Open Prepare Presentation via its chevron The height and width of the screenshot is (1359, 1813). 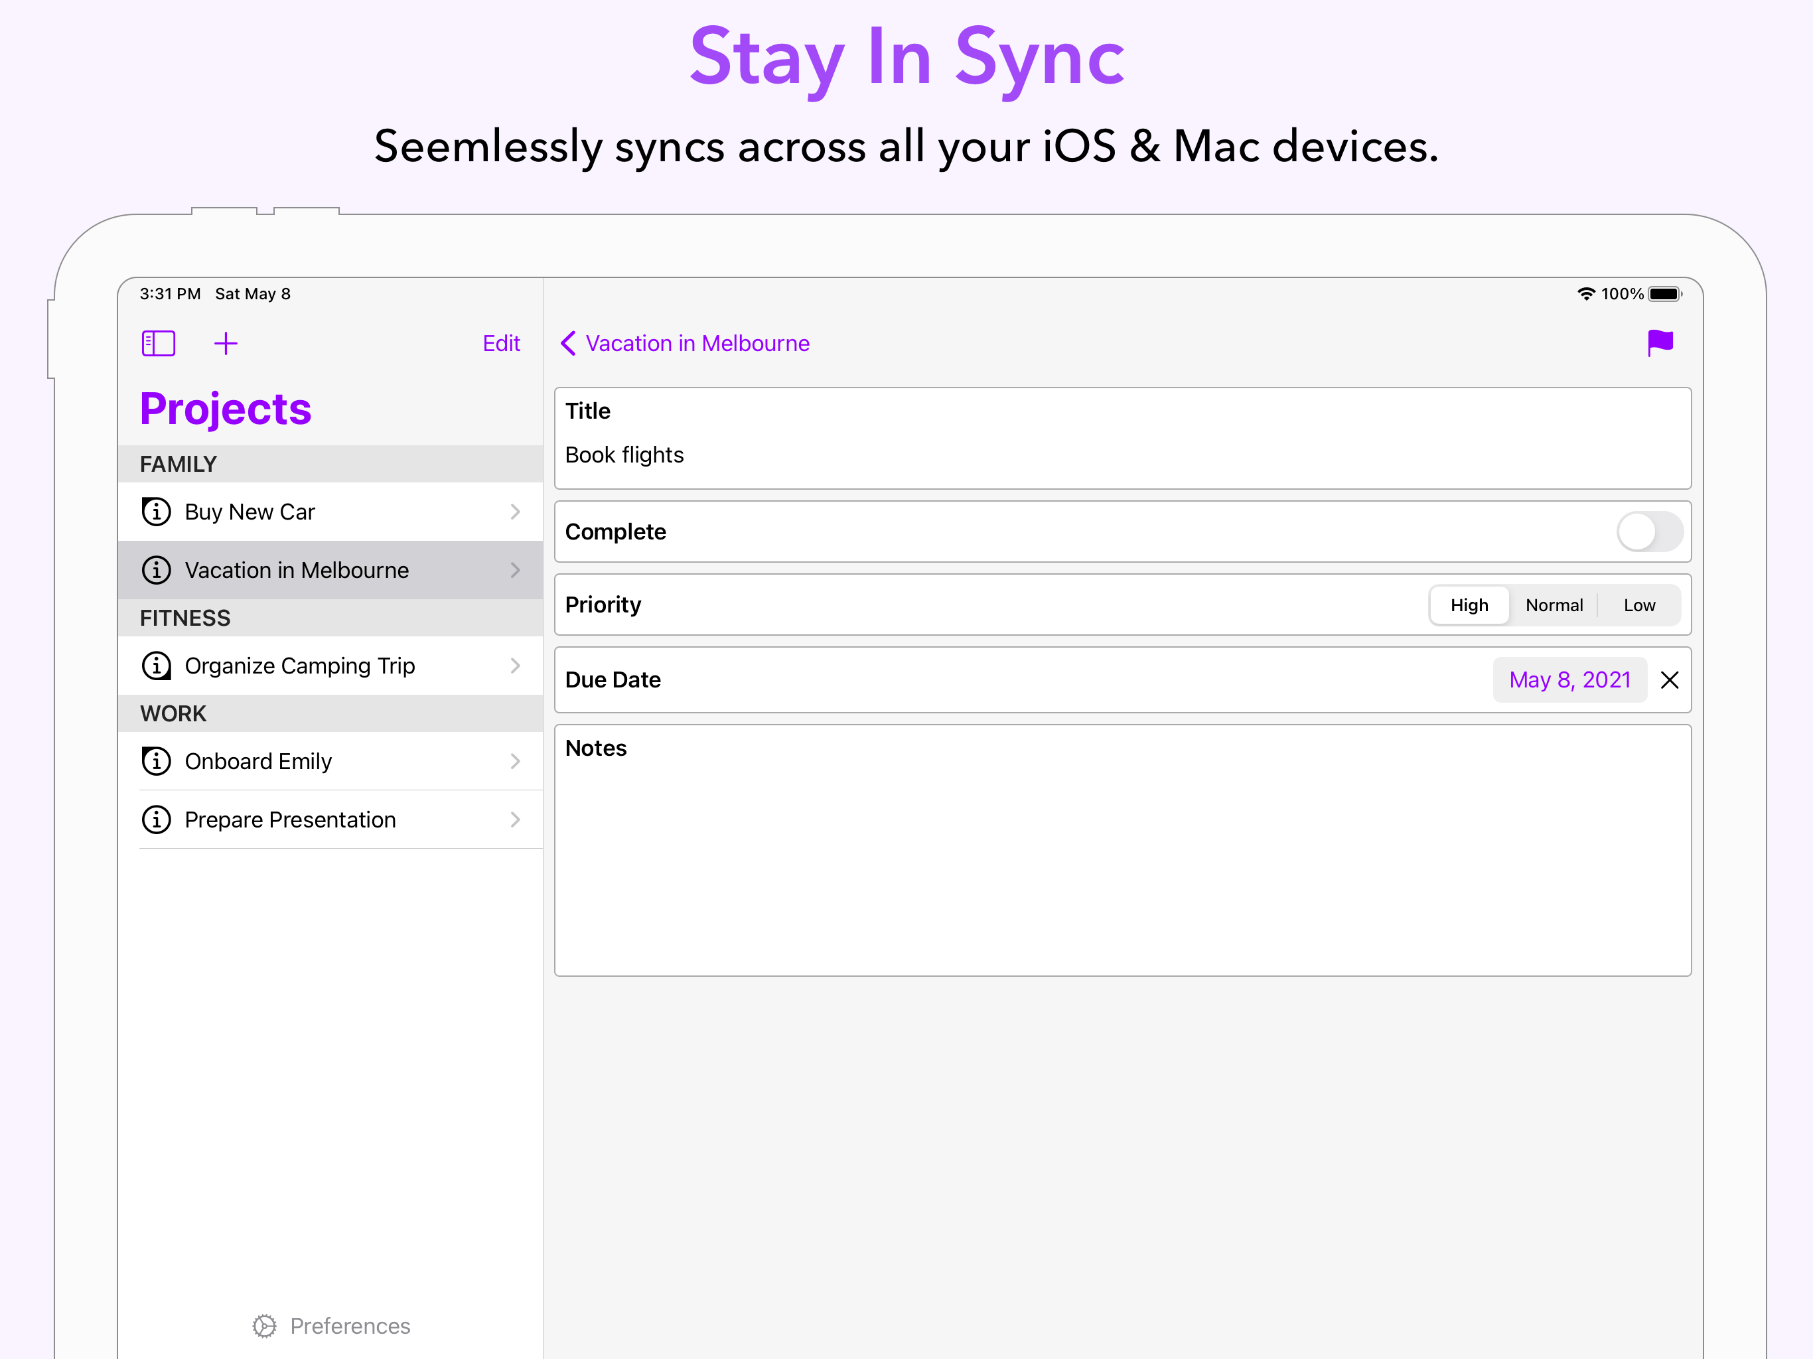click(x=515, y=819)
